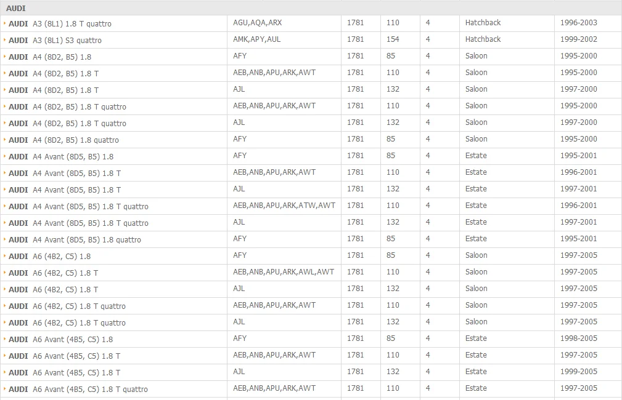Click engine codes AGU,AQA,ARX cell
622x400 pixels.
(258, 23)
